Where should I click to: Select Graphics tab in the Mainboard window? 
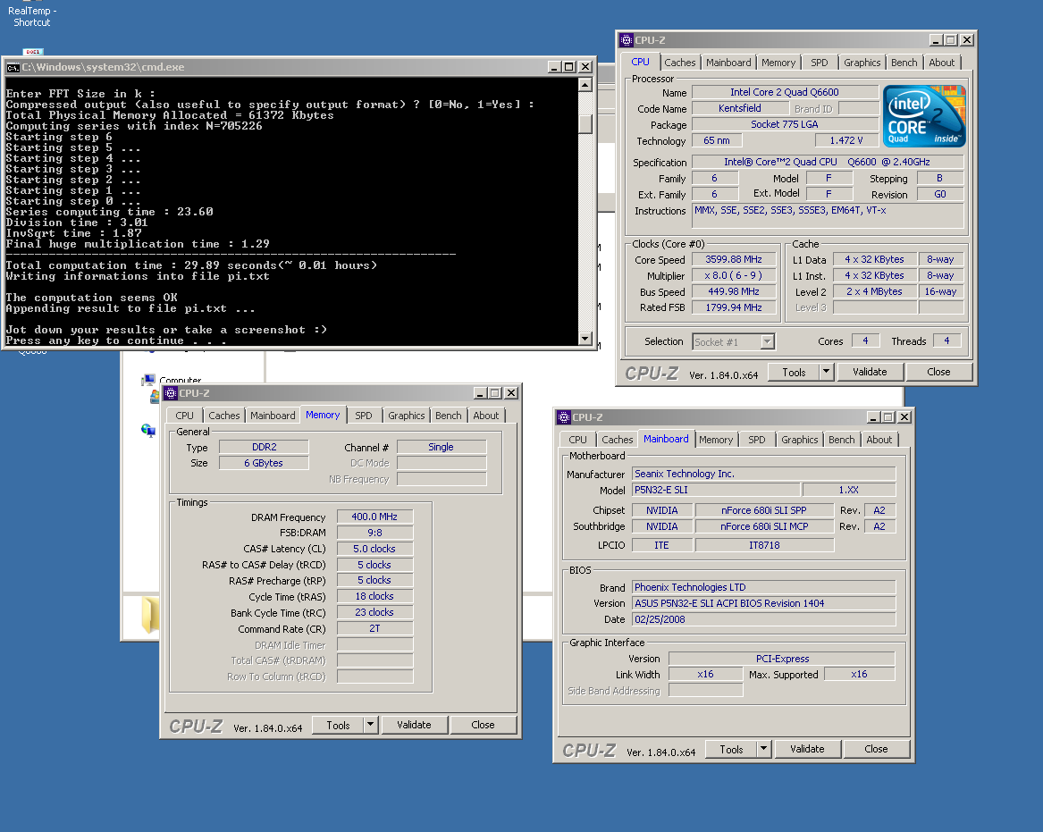[x=800, y=440]
